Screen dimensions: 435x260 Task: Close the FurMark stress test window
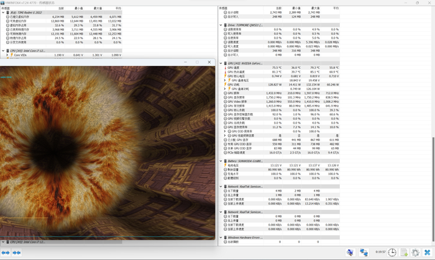tap(209, 62)
